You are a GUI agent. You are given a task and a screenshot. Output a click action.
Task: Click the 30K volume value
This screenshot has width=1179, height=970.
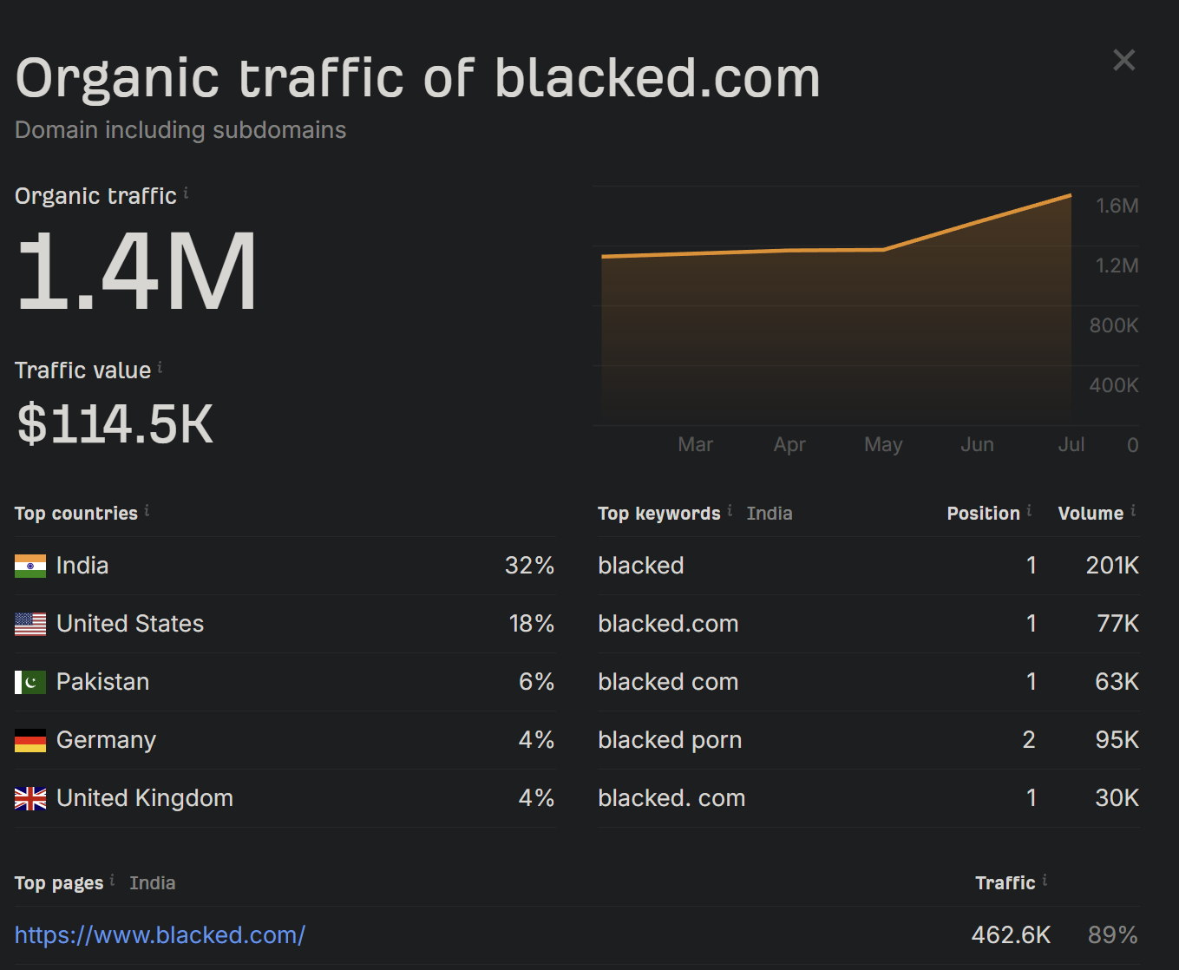pyautogui.click(x=1117, y=798)
